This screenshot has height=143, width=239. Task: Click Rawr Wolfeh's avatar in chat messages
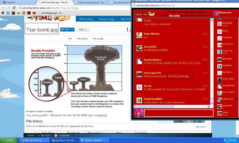pyautogui.click(x=139, y=35)
